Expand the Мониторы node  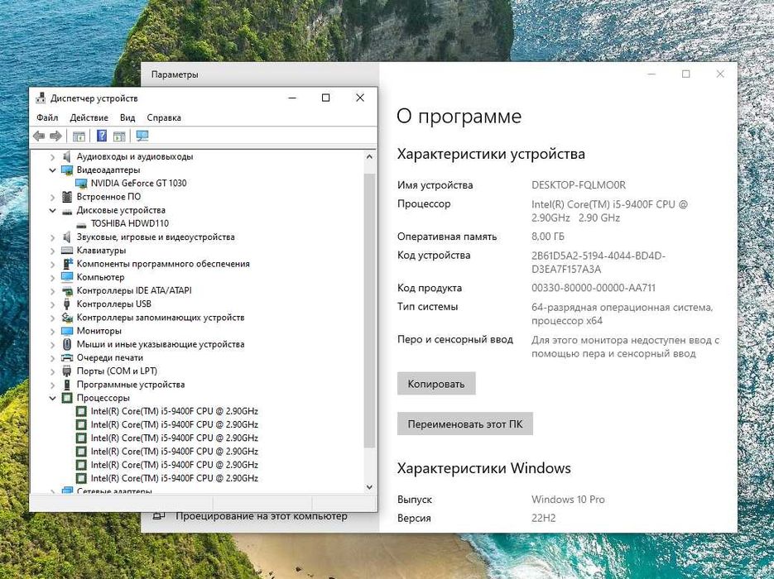click(x=52, y=331)
